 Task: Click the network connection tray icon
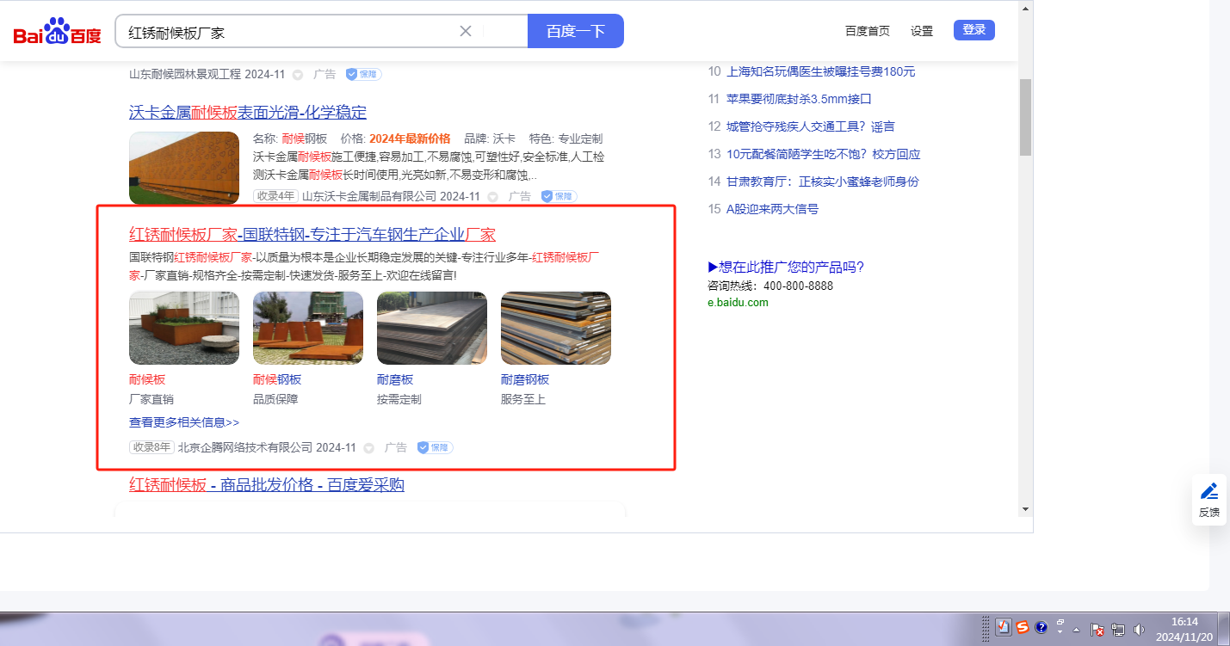(1118, 630)
